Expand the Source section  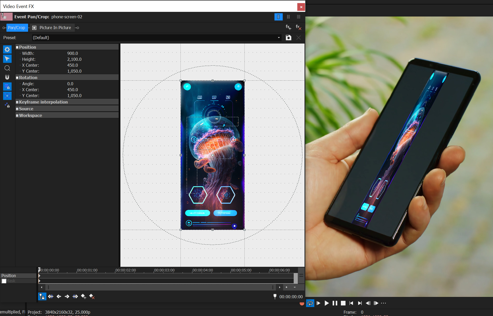[x=17, y=109]
